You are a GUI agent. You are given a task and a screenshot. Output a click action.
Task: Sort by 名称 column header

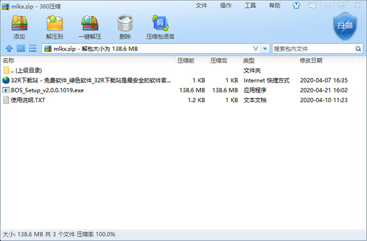click(x=9, y=61)
